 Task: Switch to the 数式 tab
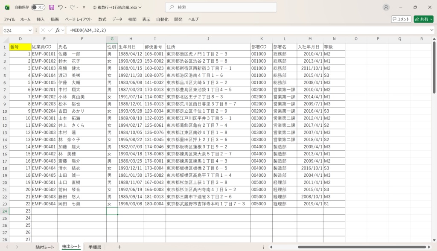coord(102,19)
